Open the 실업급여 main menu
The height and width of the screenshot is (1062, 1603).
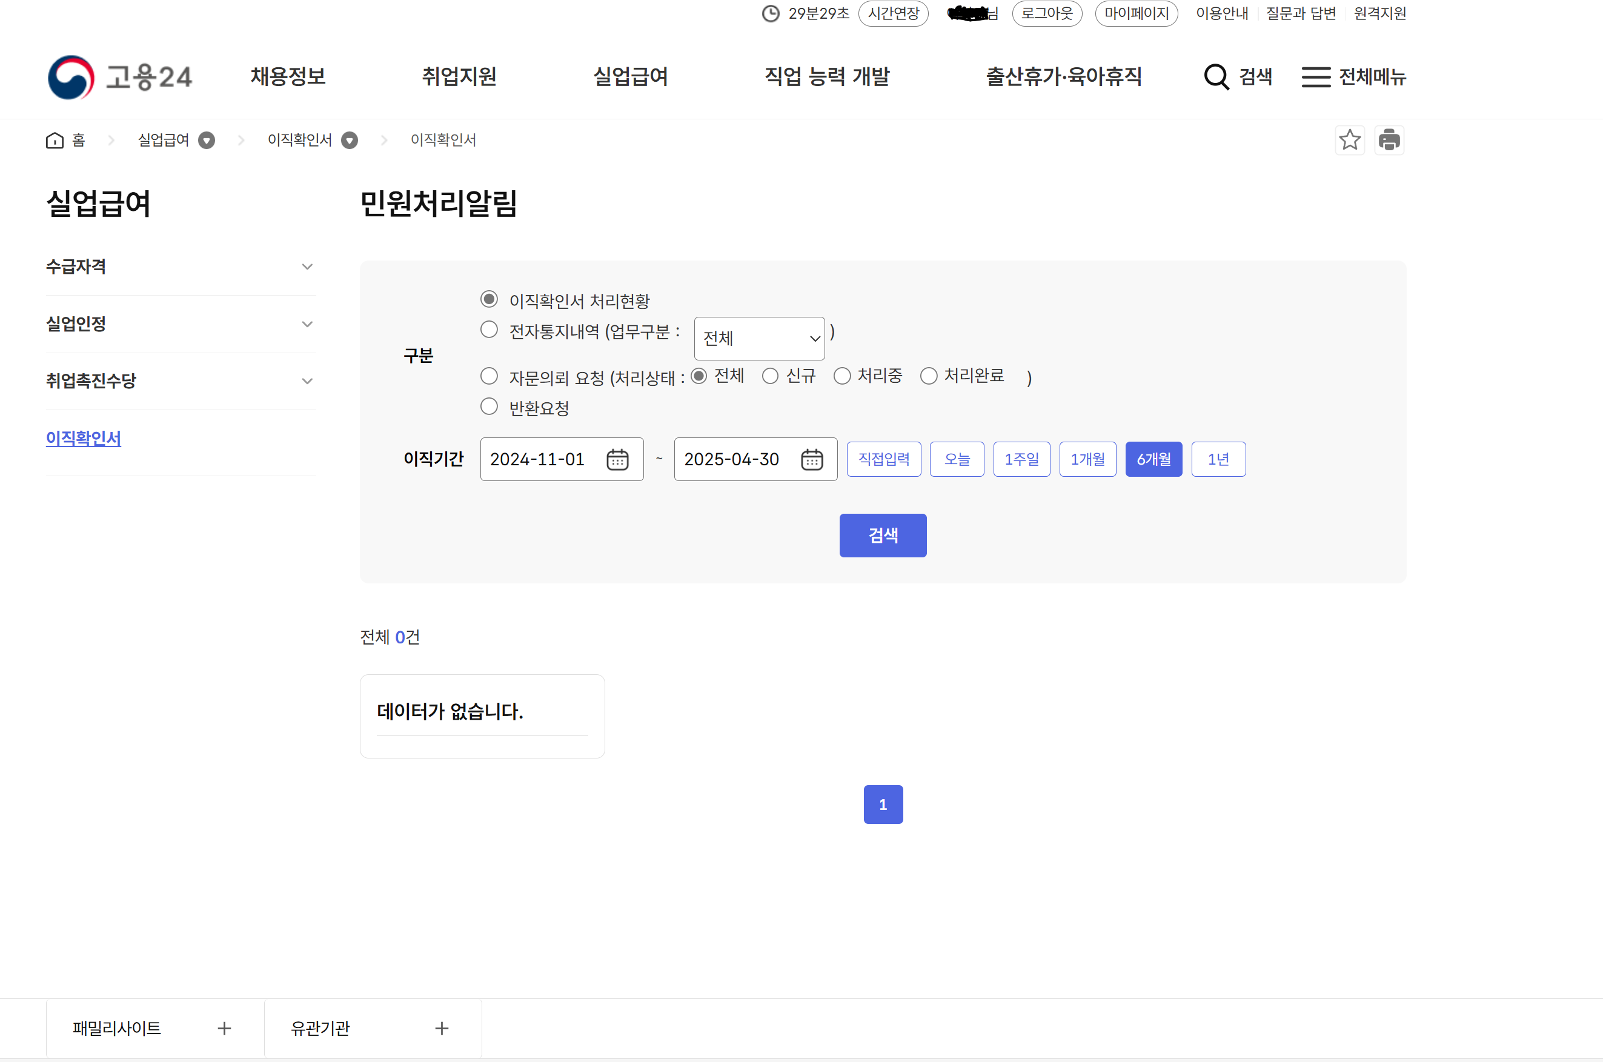[x=630, y=76]
